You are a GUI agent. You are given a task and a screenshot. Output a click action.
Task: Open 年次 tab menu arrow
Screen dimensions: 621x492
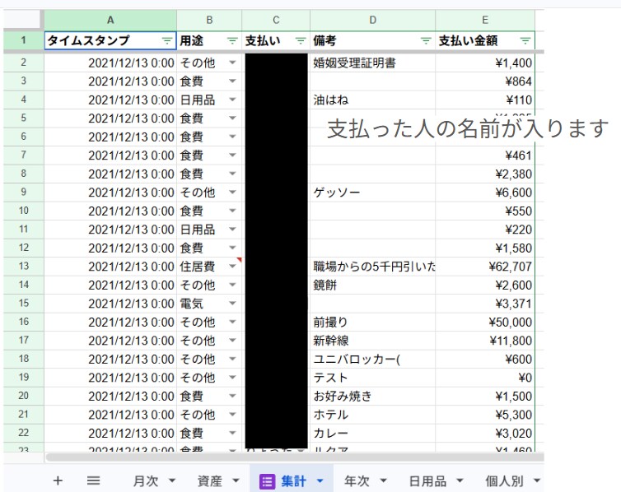tap(383, 481)
